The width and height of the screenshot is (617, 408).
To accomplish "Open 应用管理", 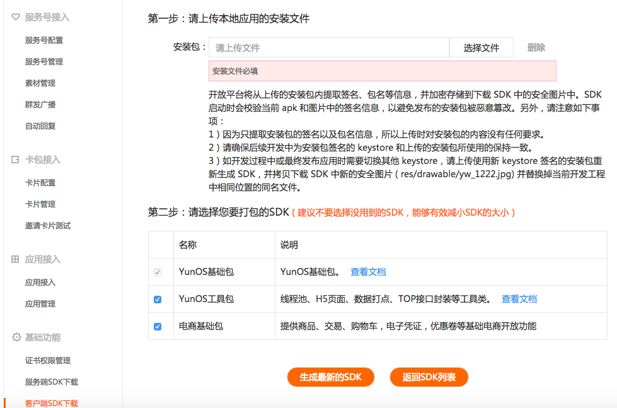I will pos(40,304).
